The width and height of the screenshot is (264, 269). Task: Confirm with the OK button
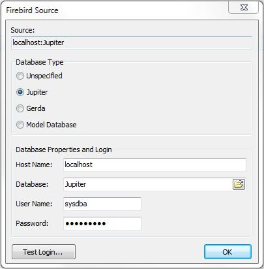(x=227, y=252)
